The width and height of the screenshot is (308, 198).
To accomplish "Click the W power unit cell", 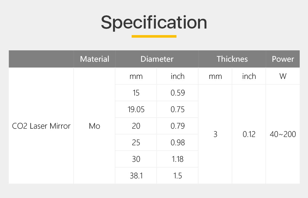I will [x=283, y=76].
